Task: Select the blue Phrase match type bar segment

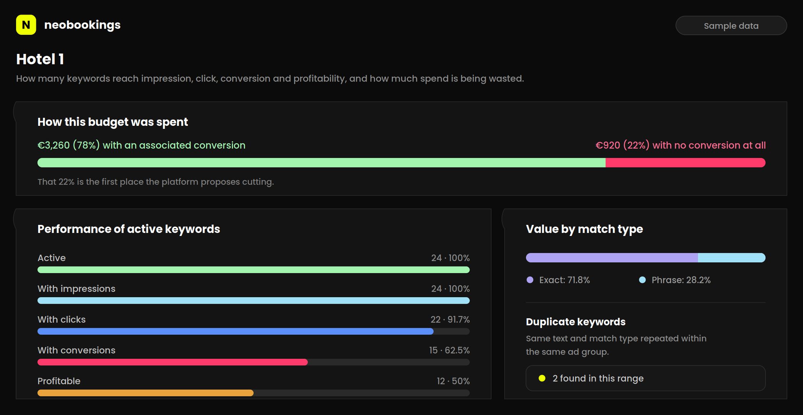Action: pos(731,258)
